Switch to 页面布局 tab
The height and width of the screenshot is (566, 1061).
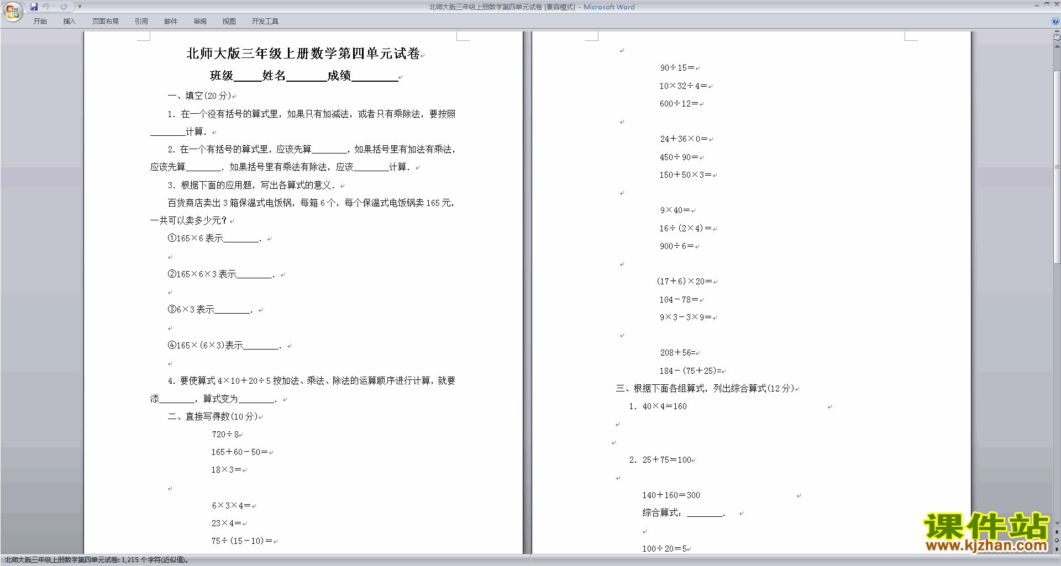coord(106,22)
